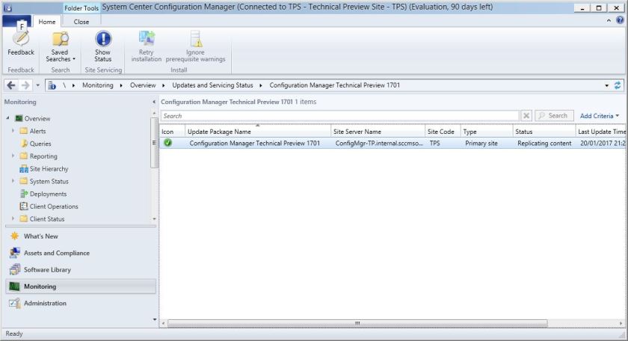Sort by Site Server Name column
The image size is (628, 341).
coord(378,132)
